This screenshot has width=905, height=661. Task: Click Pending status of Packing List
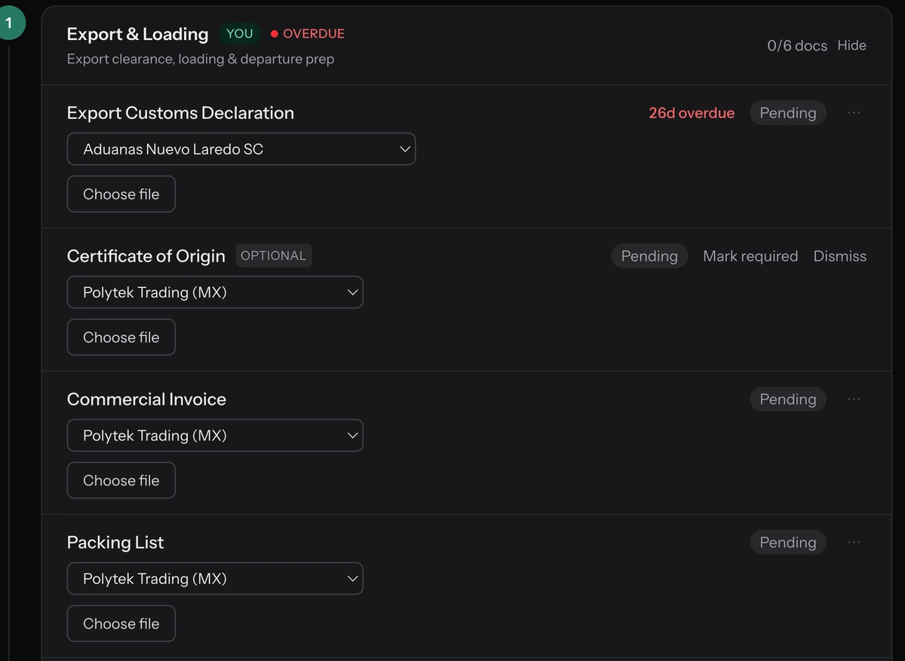click(788, 543)
